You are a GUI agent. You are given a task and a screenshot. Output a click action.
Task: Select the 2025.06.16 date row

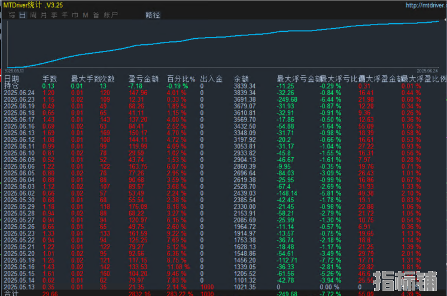19,126
